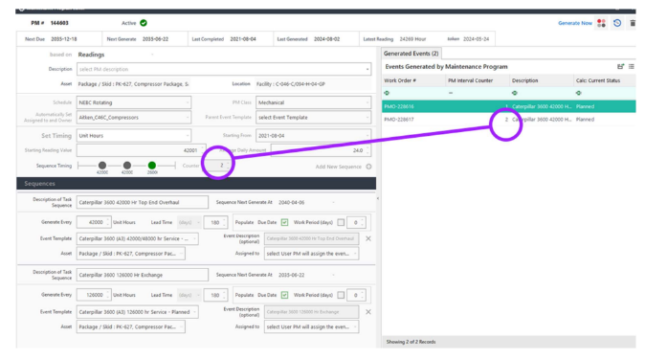Click Add New Sequence text
Screen dimensions: 645x359
pyautogui.click(x=338, y=167)
